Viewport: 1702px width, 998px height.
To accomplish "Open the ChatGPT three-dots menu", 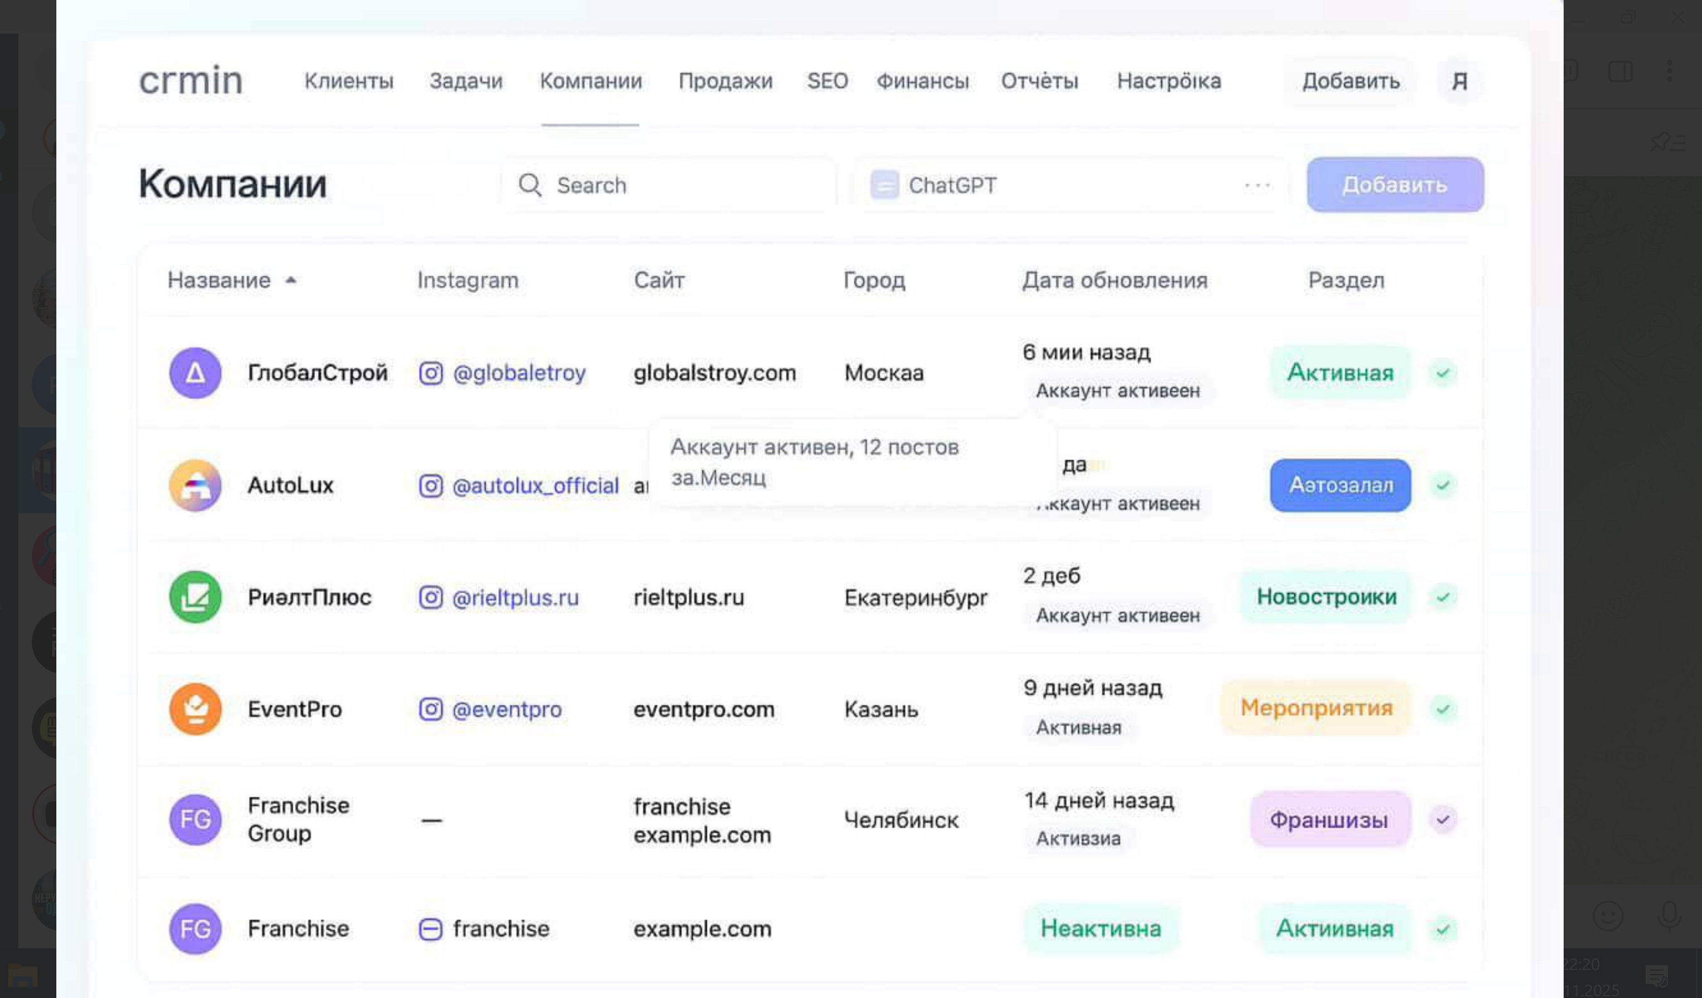I will [1257, 185].
